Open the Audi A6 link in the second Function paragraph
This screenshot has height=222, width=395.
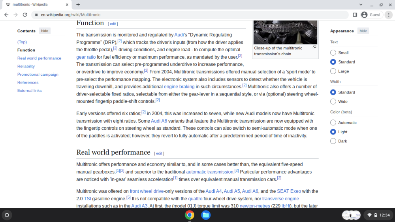(x=159, y=121)
